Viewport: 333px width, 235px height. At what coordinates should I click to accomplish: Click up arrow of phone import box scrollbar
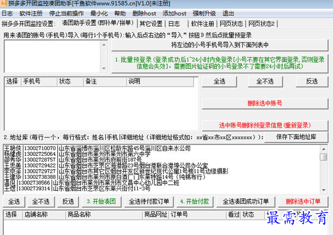[104, 45]
